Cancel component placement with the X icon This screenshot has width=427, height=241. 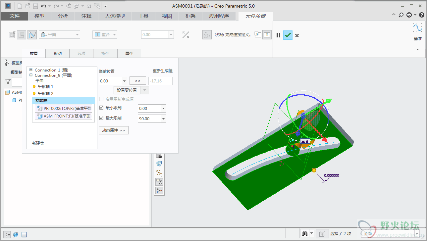[297, 35]
